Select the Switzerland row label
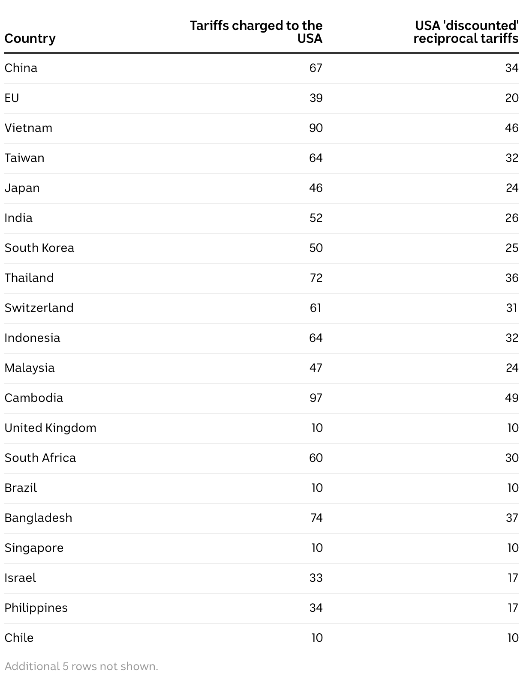 [39, 308]
